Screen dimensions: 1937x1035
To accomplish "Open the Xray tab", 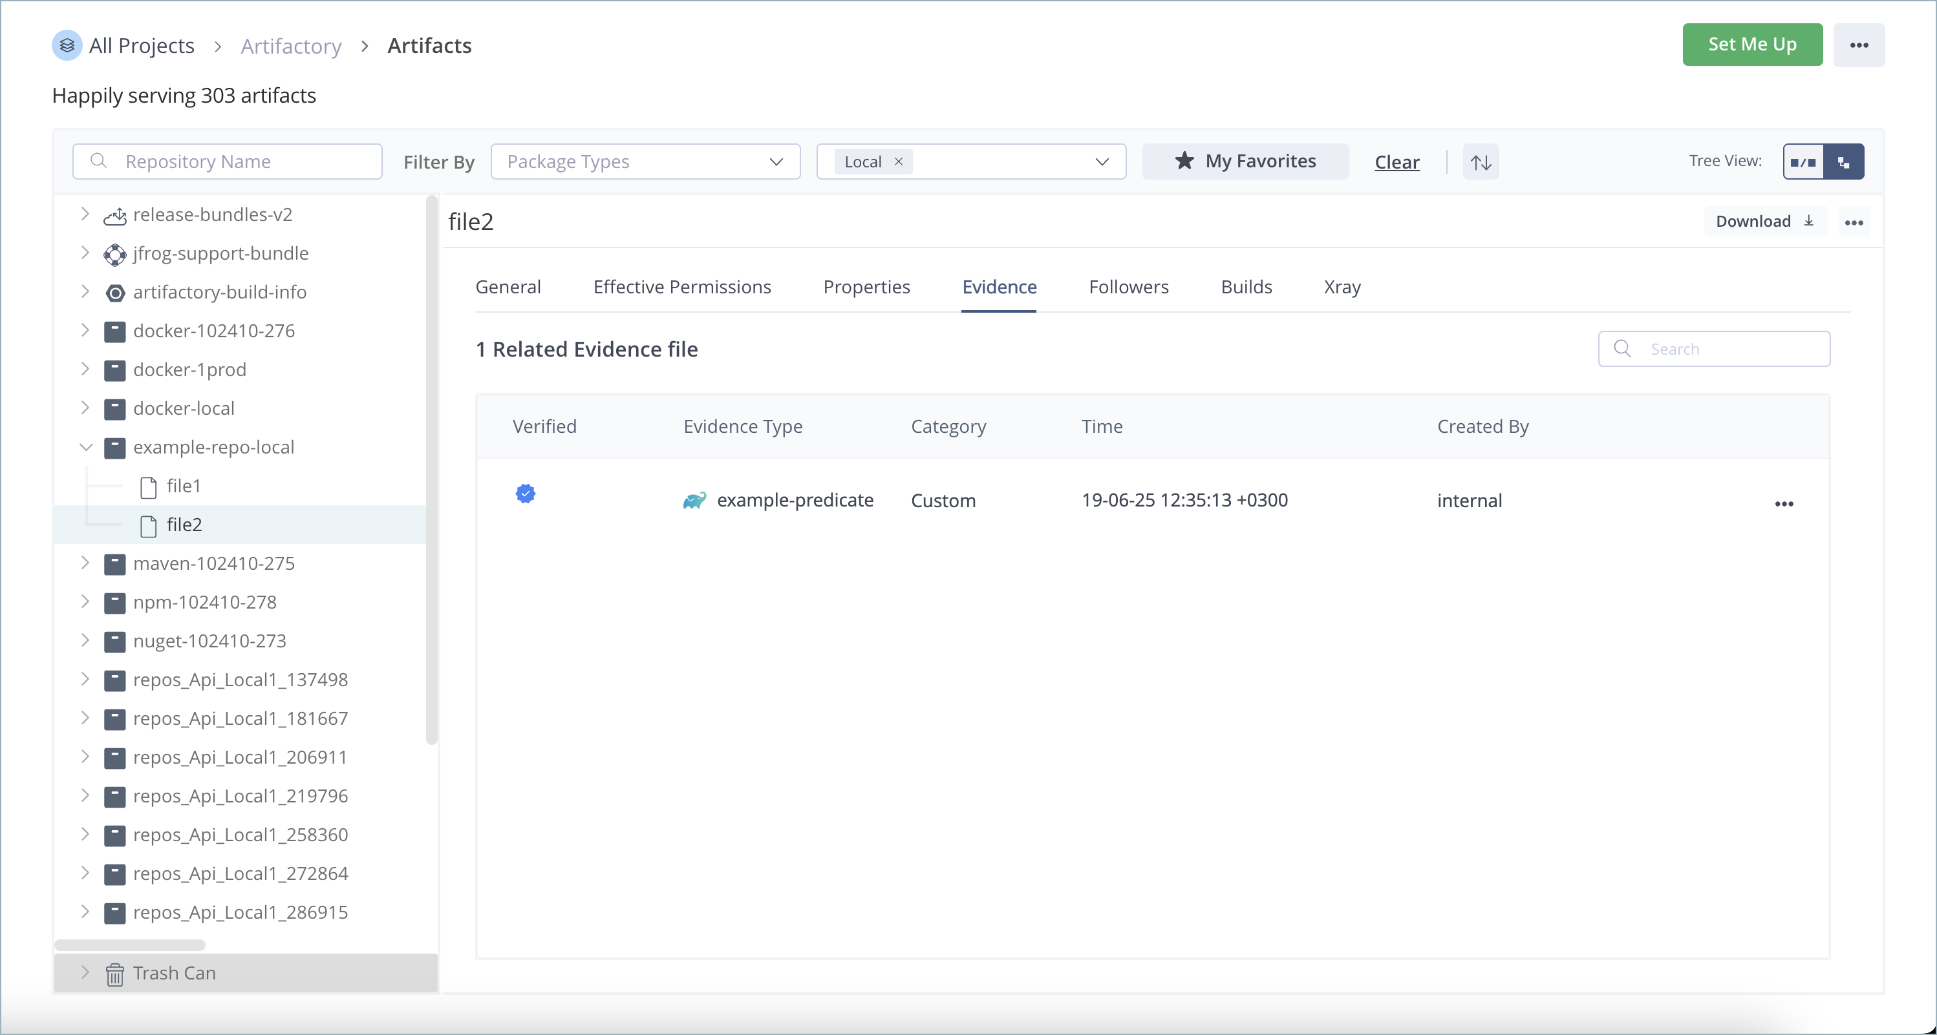I will [1342, 287].
